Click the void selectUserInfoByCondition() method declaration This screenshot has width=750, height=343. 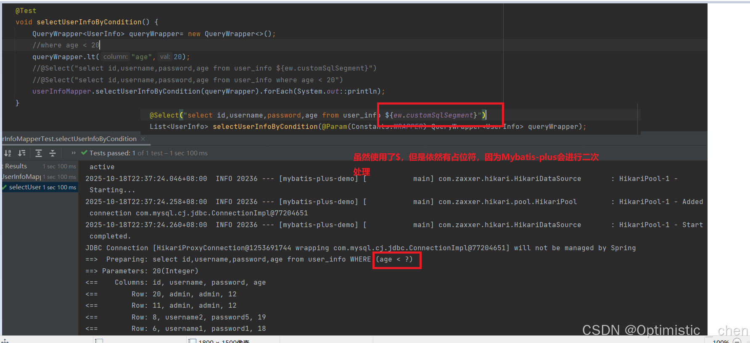87,22
